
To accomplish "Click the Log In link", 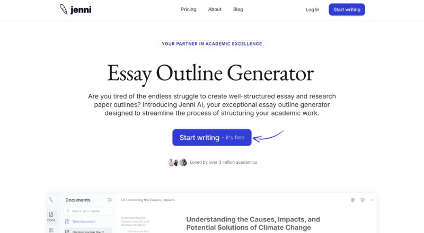I will pyautogui.click(x=312, y=10).
